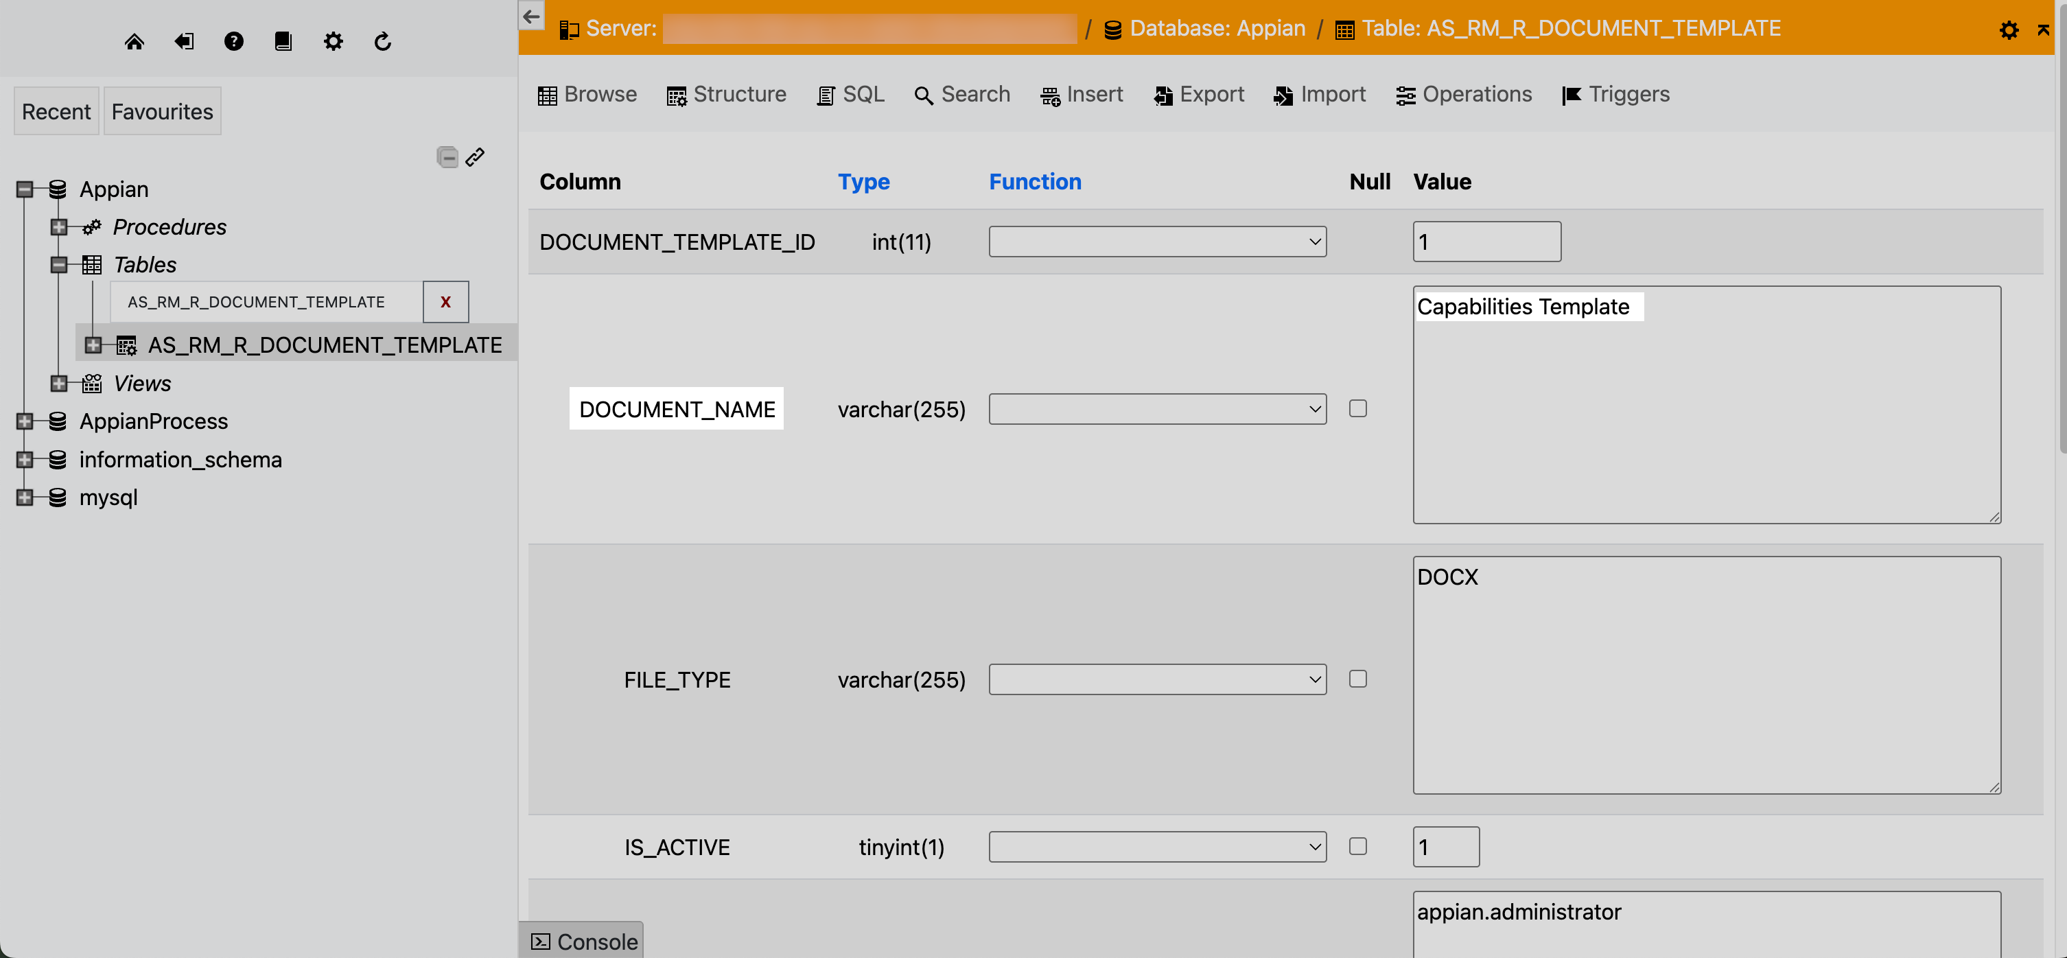The width and height of the screenshot is (2067, 958).
Task: Toggle Null checkbox for FILE_TYPE
Action: [x=1357, y=679]
